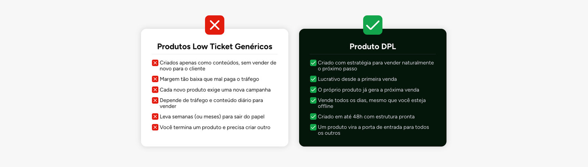588x167 pixels.
Task: Click red X beside 'Leva semanas (ou meses)'
Action: coord(155,117)
